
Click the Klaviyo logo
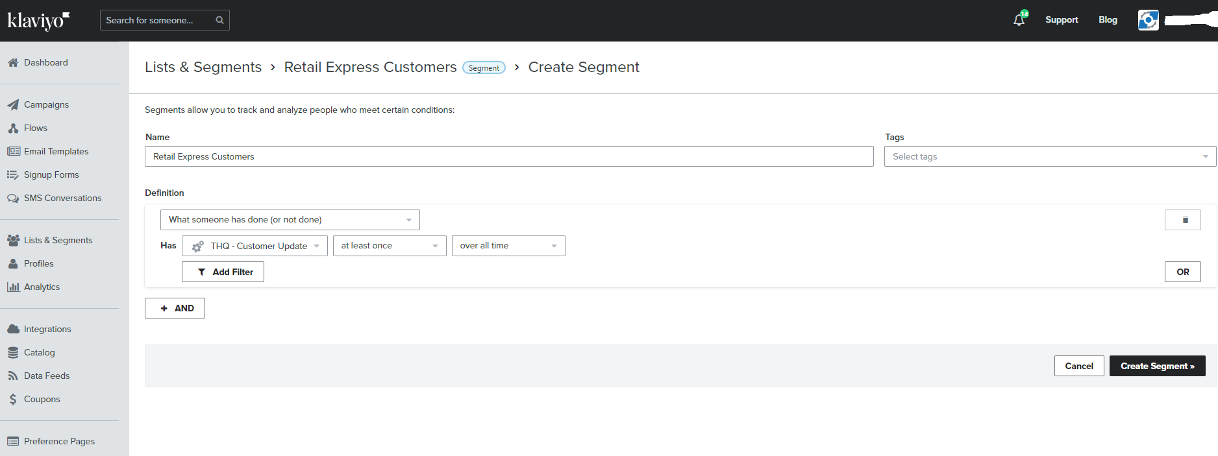(38, 21)
